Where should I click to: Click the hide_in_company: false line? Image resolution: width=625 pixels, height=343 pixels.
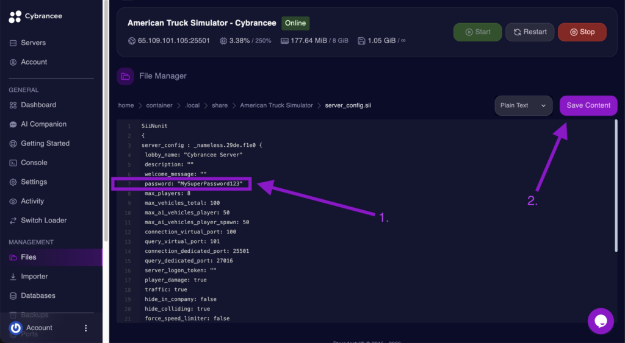click(181, 299)
